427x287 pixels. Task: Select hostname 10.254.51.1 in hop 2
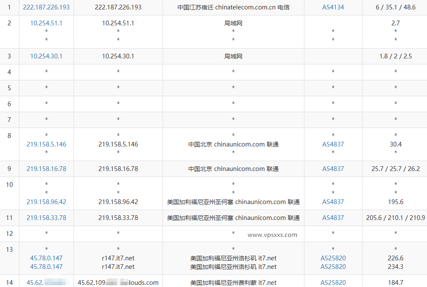point(118,23)
